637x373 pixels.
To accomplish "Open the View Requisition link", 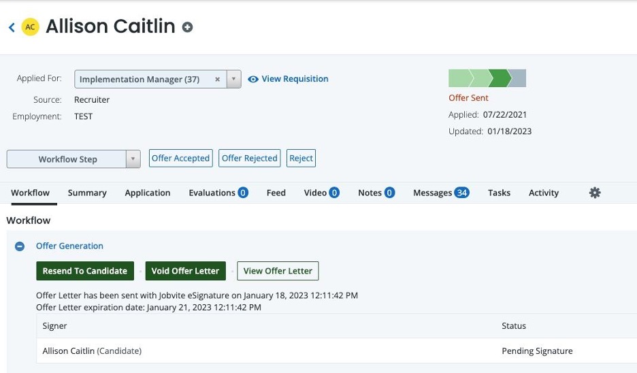I will tap(295, 79).
